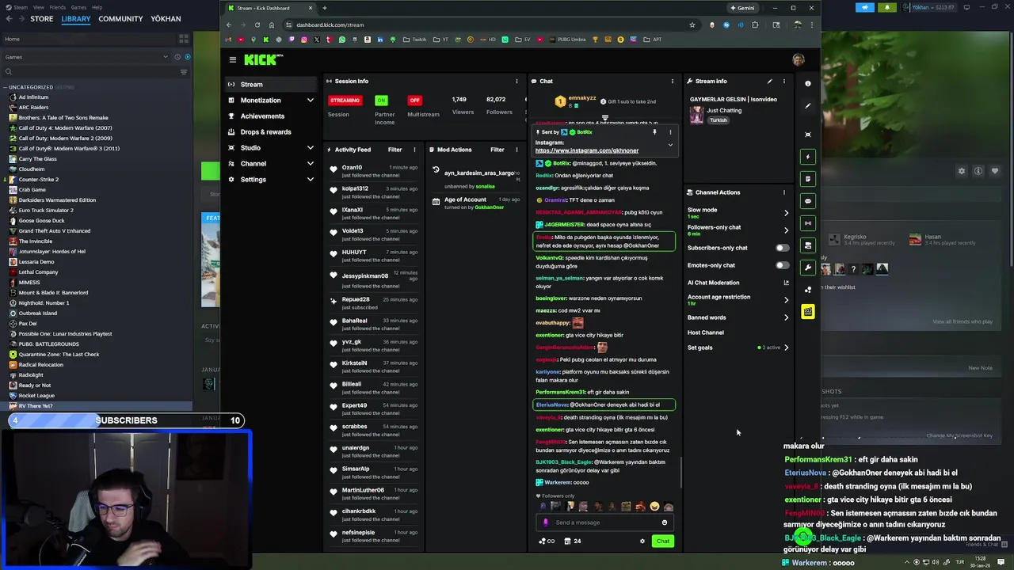Unpin the pinned BotRix message
Screen dimensions: 1014x570
pyautogui.click(x=654, y=132)
